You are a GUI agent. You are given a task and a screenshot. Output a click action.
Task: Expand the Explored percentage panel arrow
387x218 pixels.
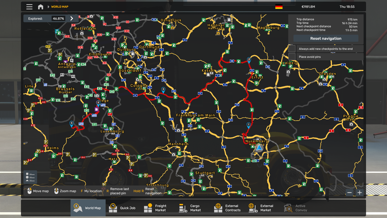[x=72, y=18]
